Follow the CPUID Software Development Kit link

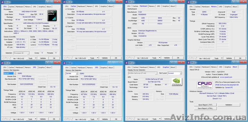[227, 85]
